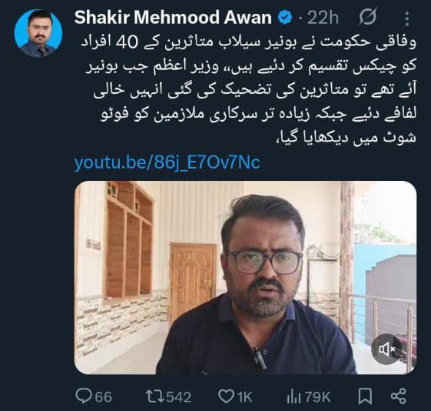Image resolution: width=431 pixels, height=411 pixels.
Task: Play the embedded video of the man in glasses
Action: pos(245,278)
